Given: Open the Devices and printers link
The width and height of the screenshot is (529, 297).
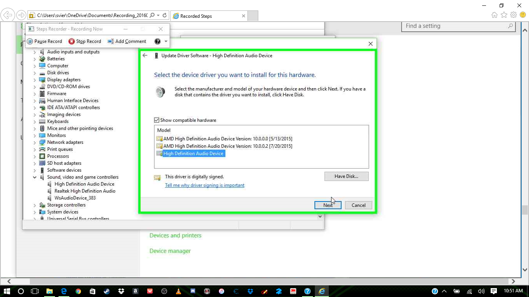Looking at the screenshot, I should click(x=175, y=236).
